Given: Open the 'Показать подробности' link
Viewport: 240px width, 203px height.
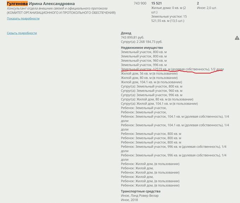Looking at the screenshot, I should tap(23, 18).
